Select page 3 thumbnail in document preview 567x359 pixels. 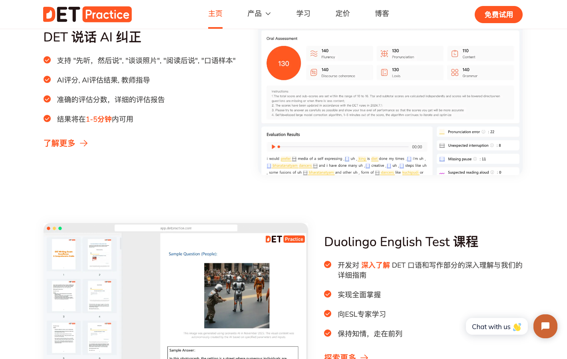[x=64, y=296]
